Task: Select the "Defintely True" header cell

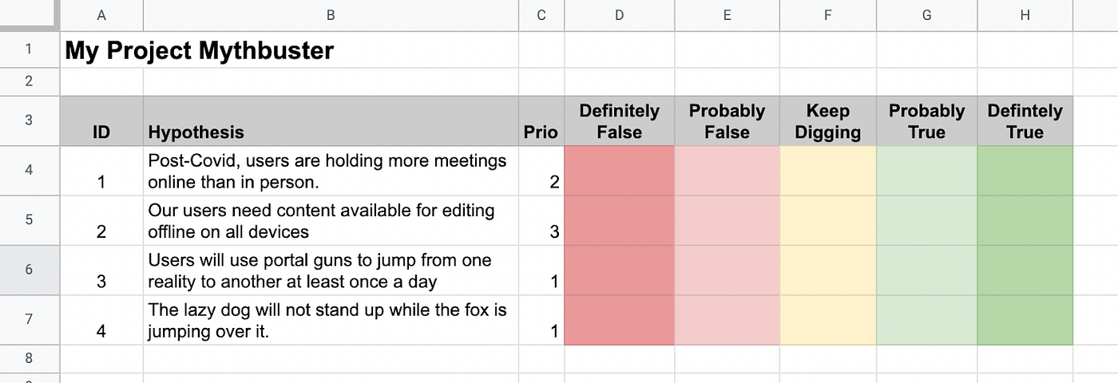Action: (1025, 121)
